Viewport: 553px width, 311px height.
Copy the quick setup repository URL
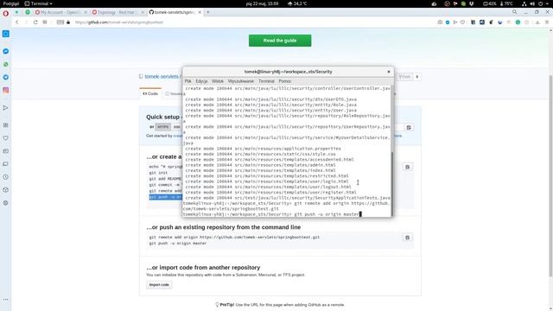[409, 127]
